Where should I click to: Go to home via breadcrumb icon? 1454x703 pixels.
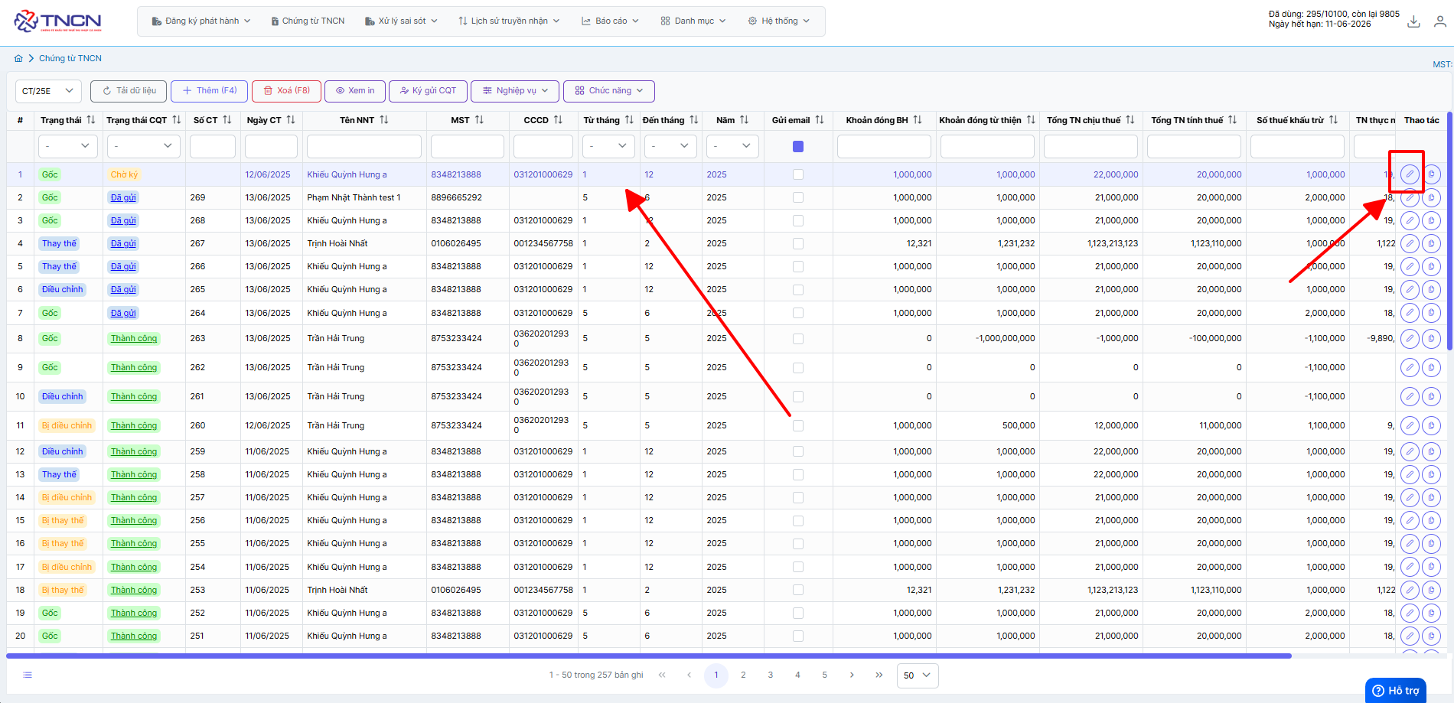pos(18,58)
